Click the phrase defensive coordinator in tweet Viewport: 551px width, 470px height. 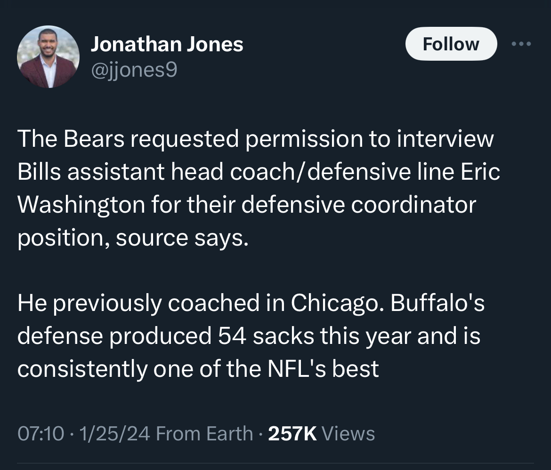[x=359, y=205]
